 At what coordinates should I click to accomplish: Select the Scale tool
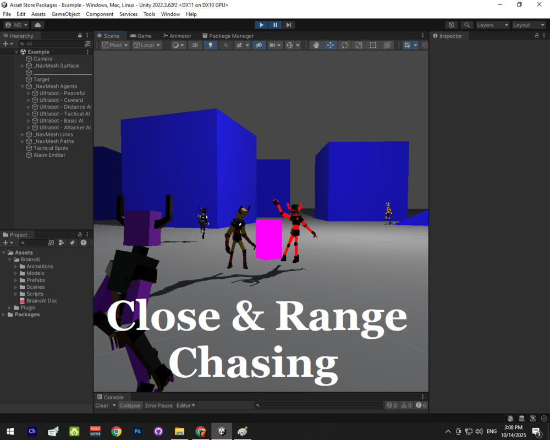359,45
